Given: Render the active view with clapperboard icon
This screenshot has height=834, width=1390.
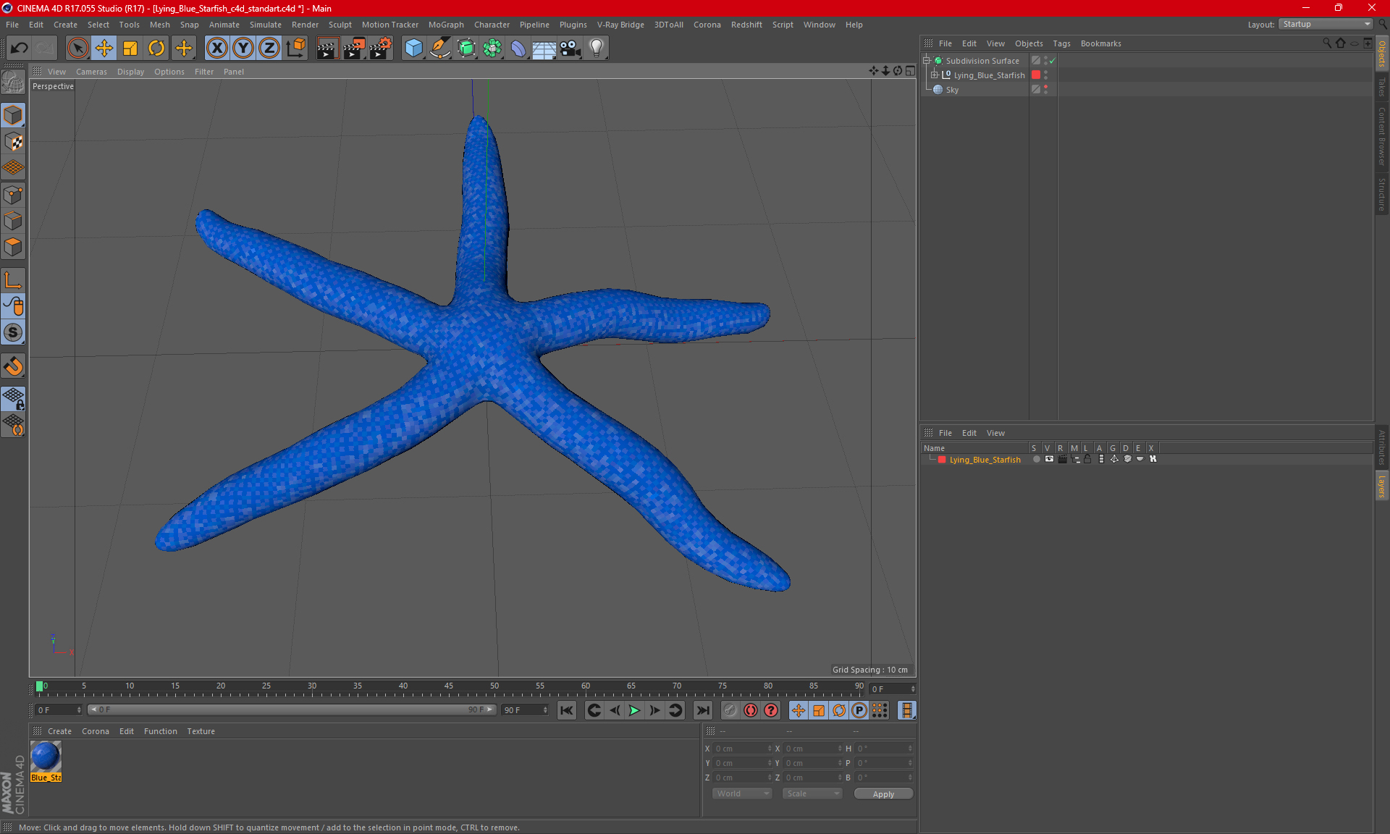Looking at the screenshot, I should point(327,49).
